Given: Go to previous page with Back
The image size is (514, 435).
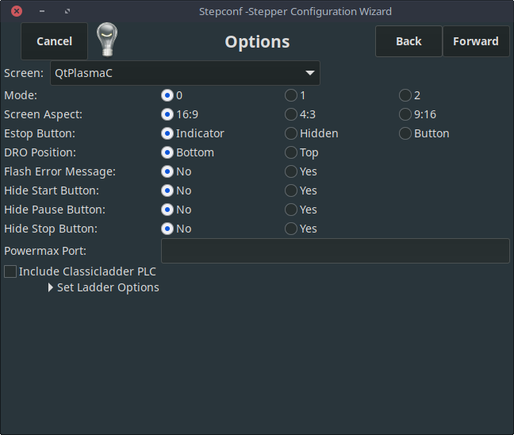Looking at the screenshot, I should tap(409, 41).
